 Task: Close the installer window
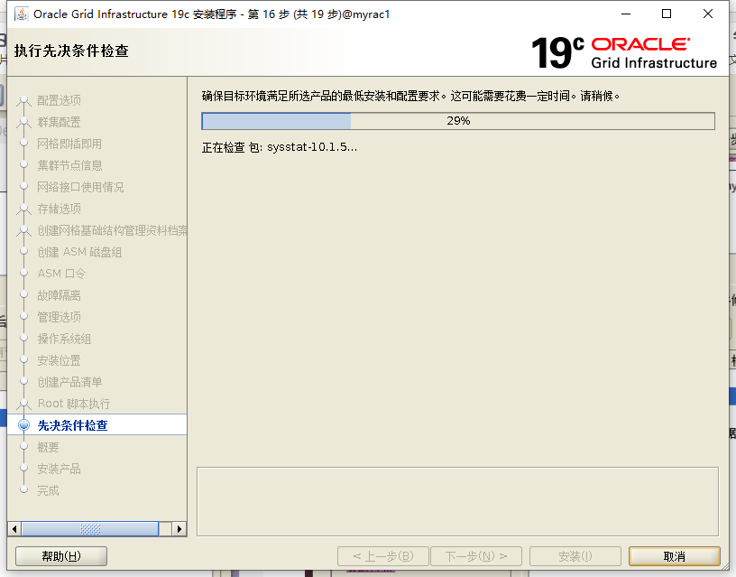pos(708,14)
